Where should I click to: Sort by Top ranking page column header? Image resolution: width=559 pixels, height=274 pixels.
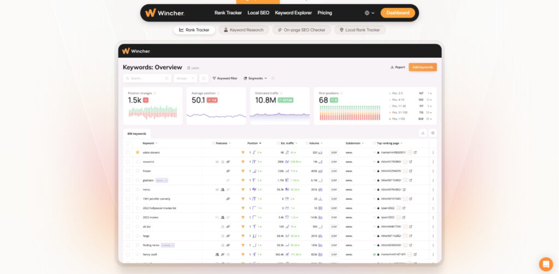click(388, 143)
